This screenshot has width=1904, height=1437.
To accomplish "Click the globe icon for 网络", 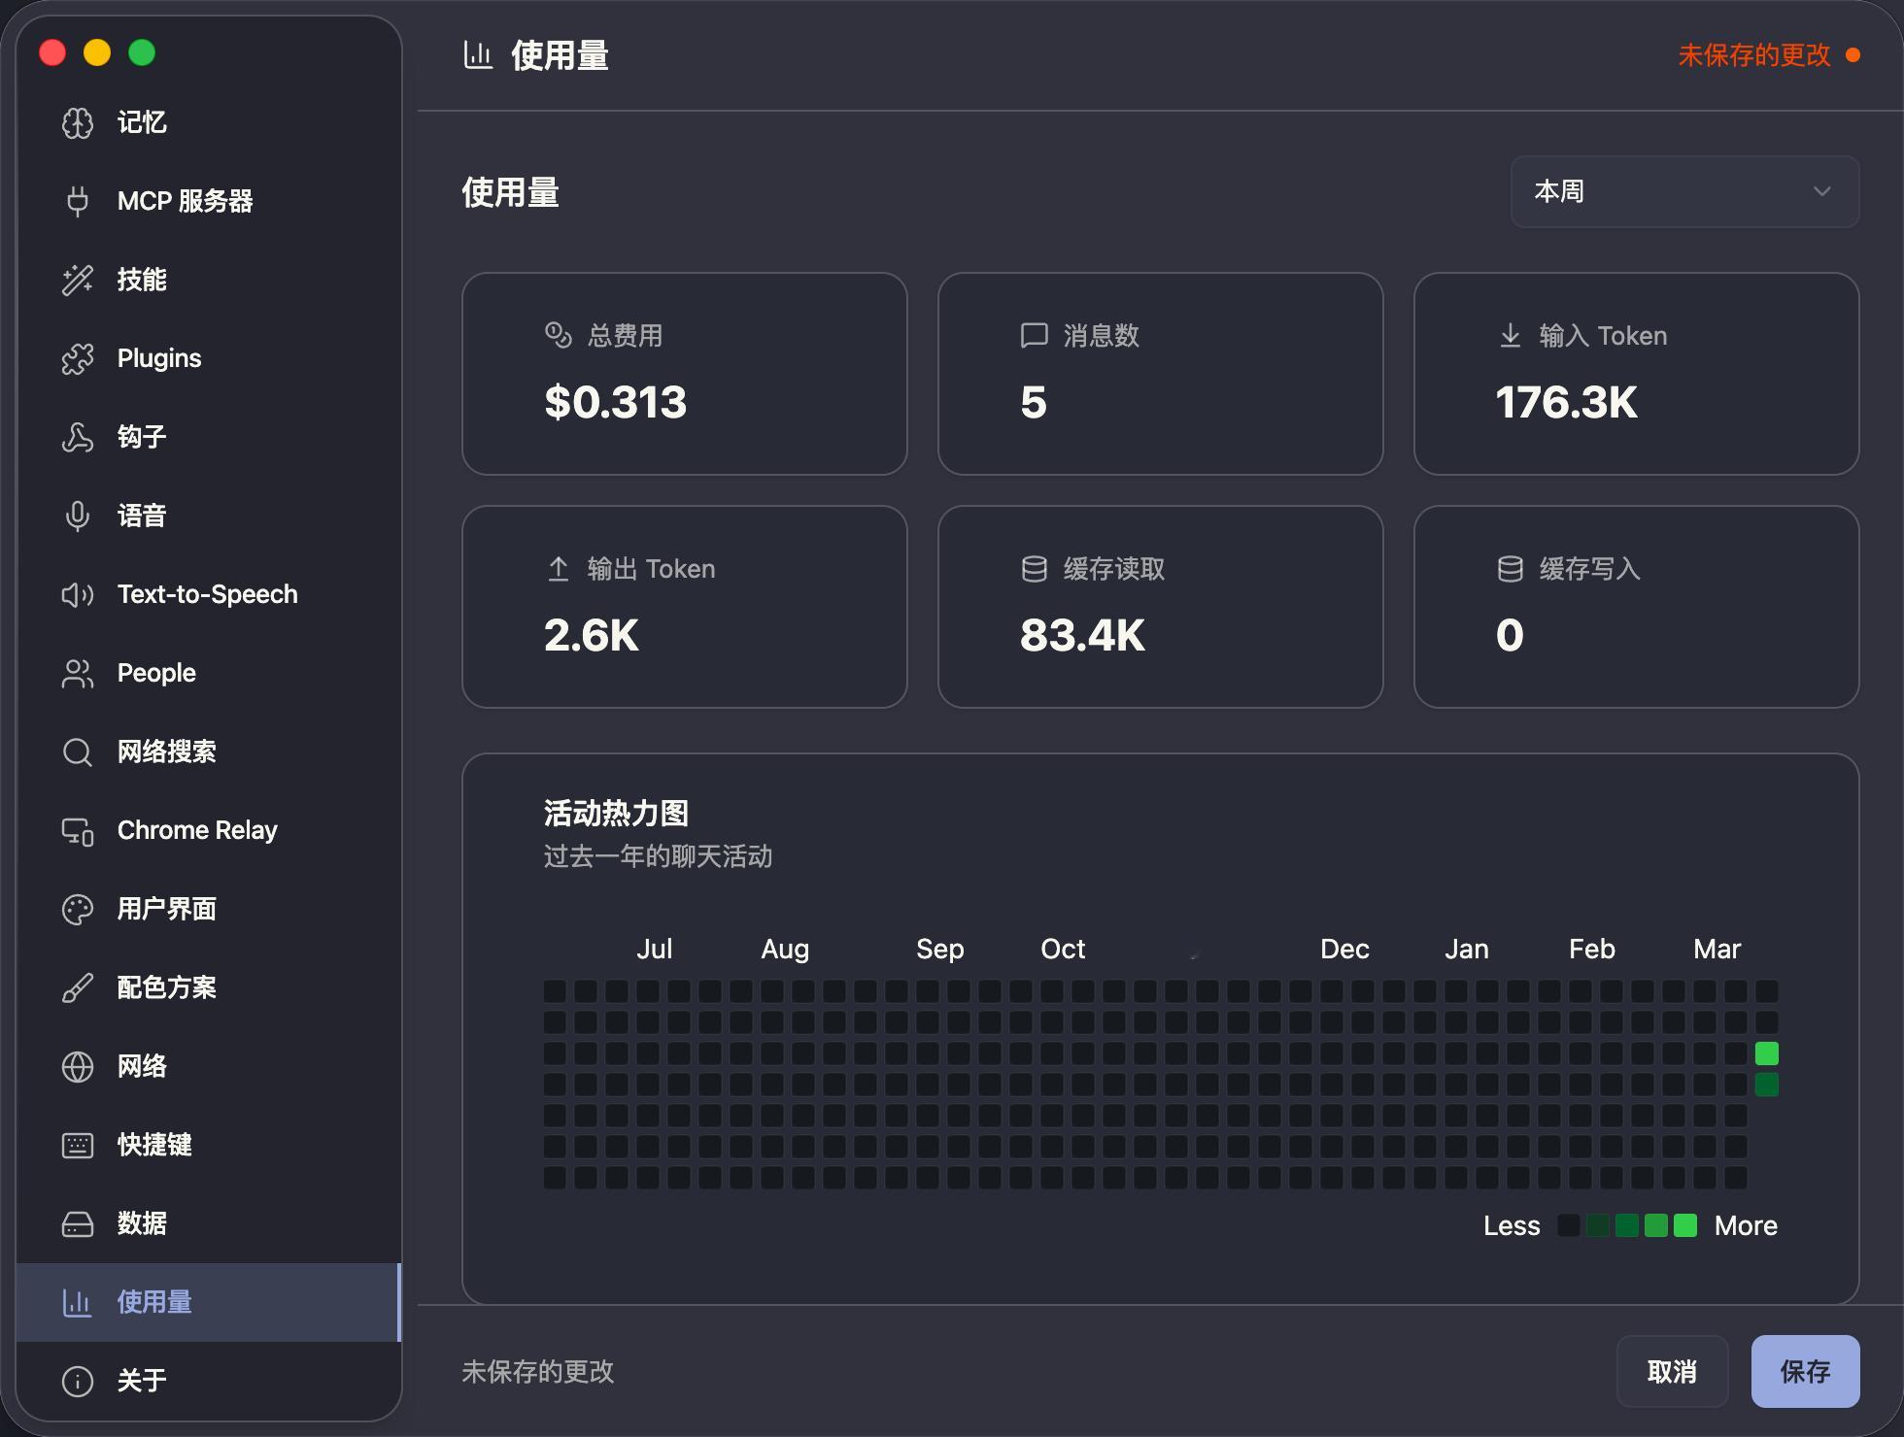I will (x=78, y=1066).
